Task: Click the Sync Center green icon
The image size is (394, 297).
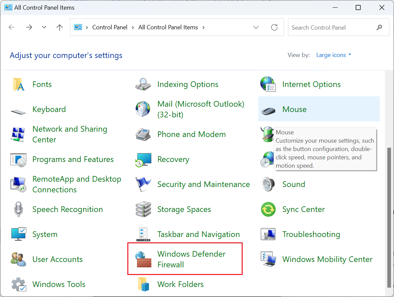Action: pos(268,209)
